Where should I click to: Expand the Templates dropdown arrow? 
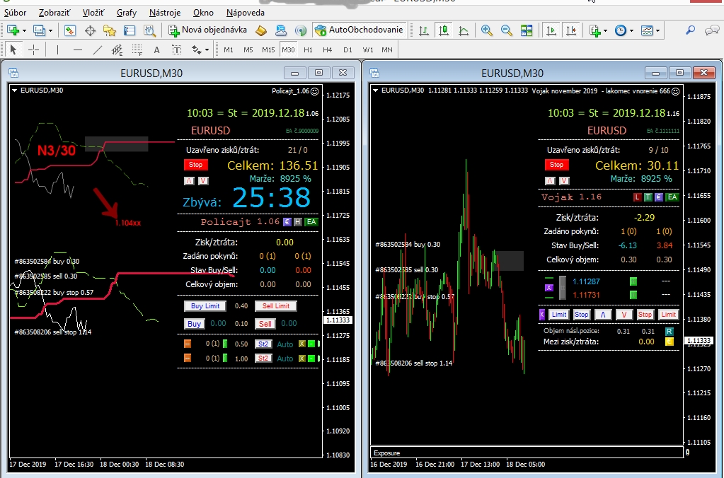click(657, 31)
